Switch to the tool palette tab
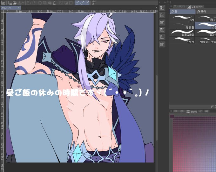 pos(179,6)
